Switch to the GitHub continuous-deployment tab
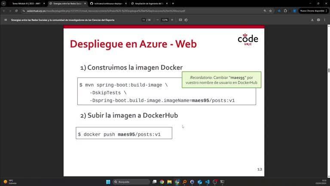 (108, 3)
